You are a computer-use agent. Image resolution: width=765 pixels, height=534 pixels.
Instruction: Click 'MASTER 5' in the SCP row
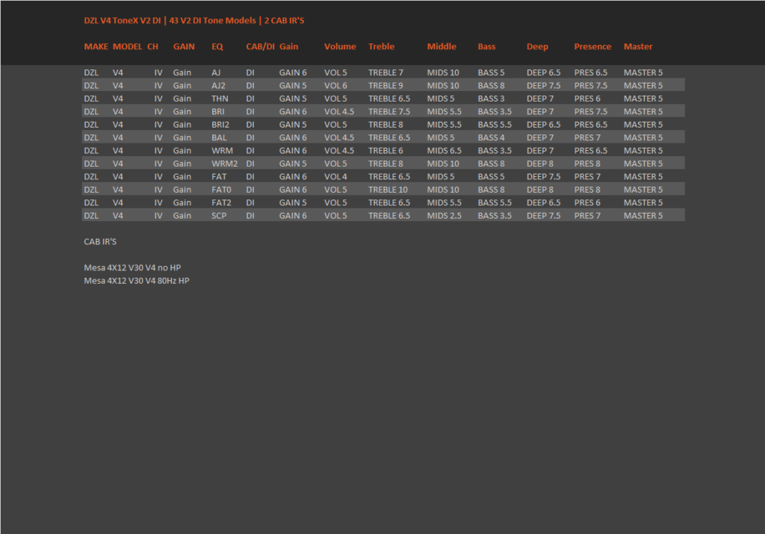pos(643,216)
